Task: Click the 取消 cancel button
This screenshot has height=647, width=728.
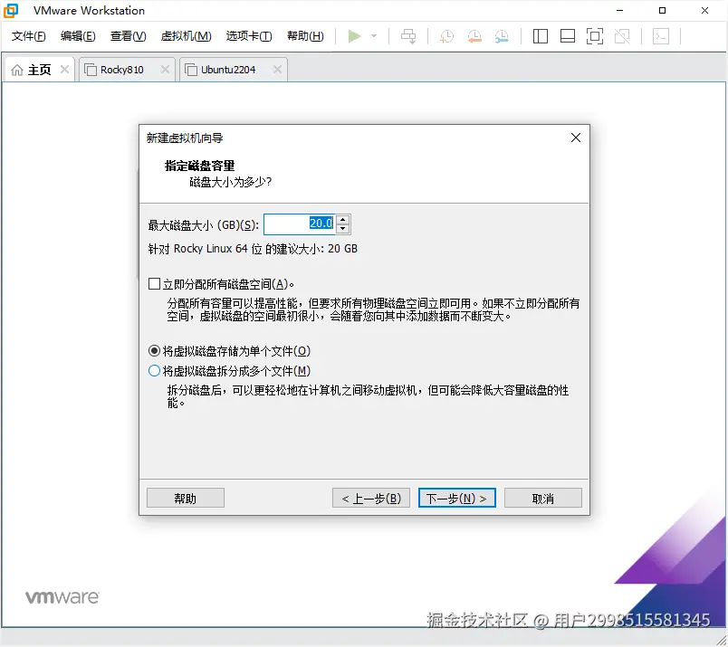Action: 542,498
